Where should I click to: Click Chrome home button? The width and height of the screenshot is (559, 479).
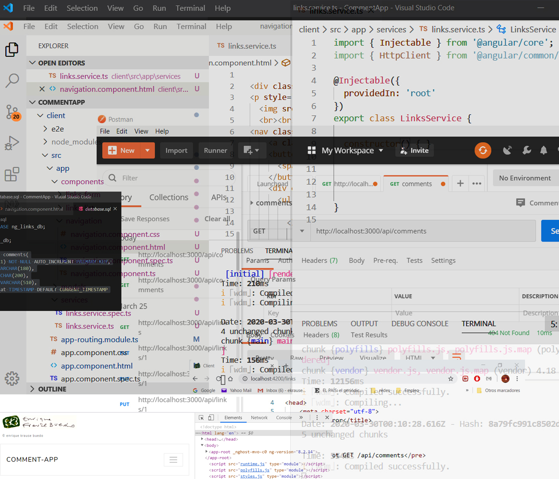(230, 379)
